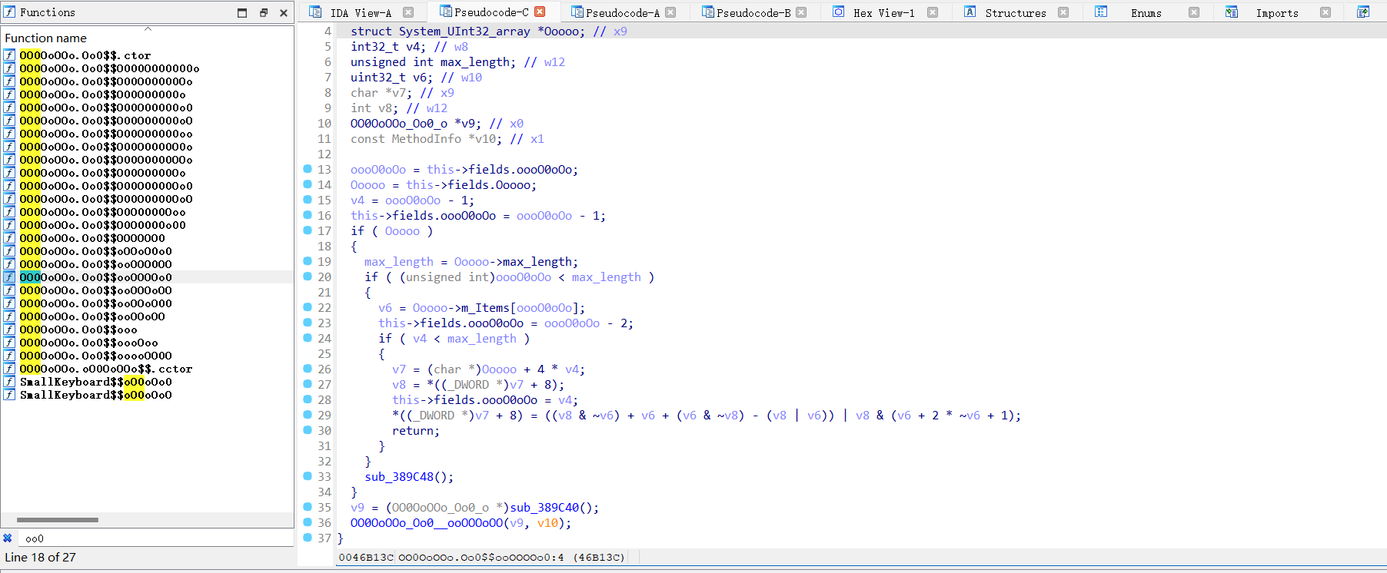This screenshot has height=573, width=1387.
Task: Follow 0000o00o_0o0__oo0000o0 call on line 36
Action: click(x=427, y=522)
